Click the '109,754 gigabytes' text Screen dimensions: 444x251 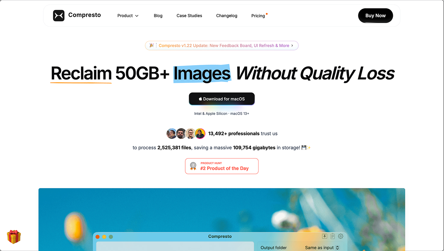tap(254, 148)
